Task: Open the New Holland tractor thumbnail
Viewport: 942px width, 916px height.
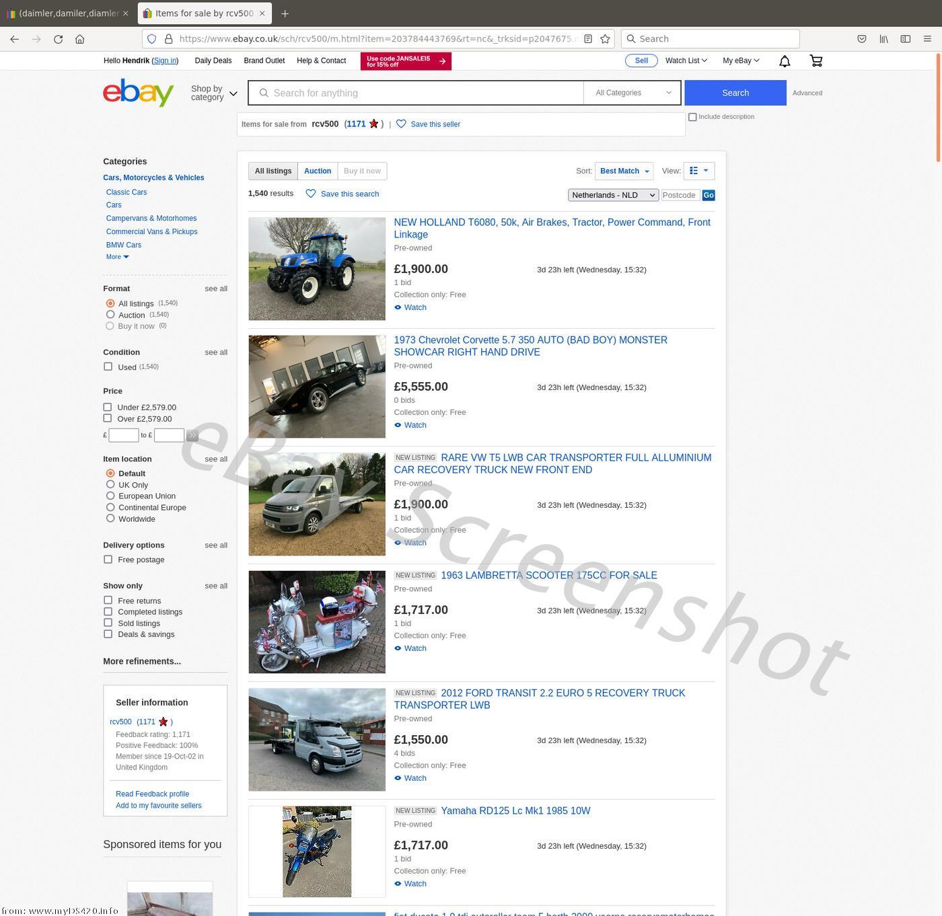Action: click(317, 268)
